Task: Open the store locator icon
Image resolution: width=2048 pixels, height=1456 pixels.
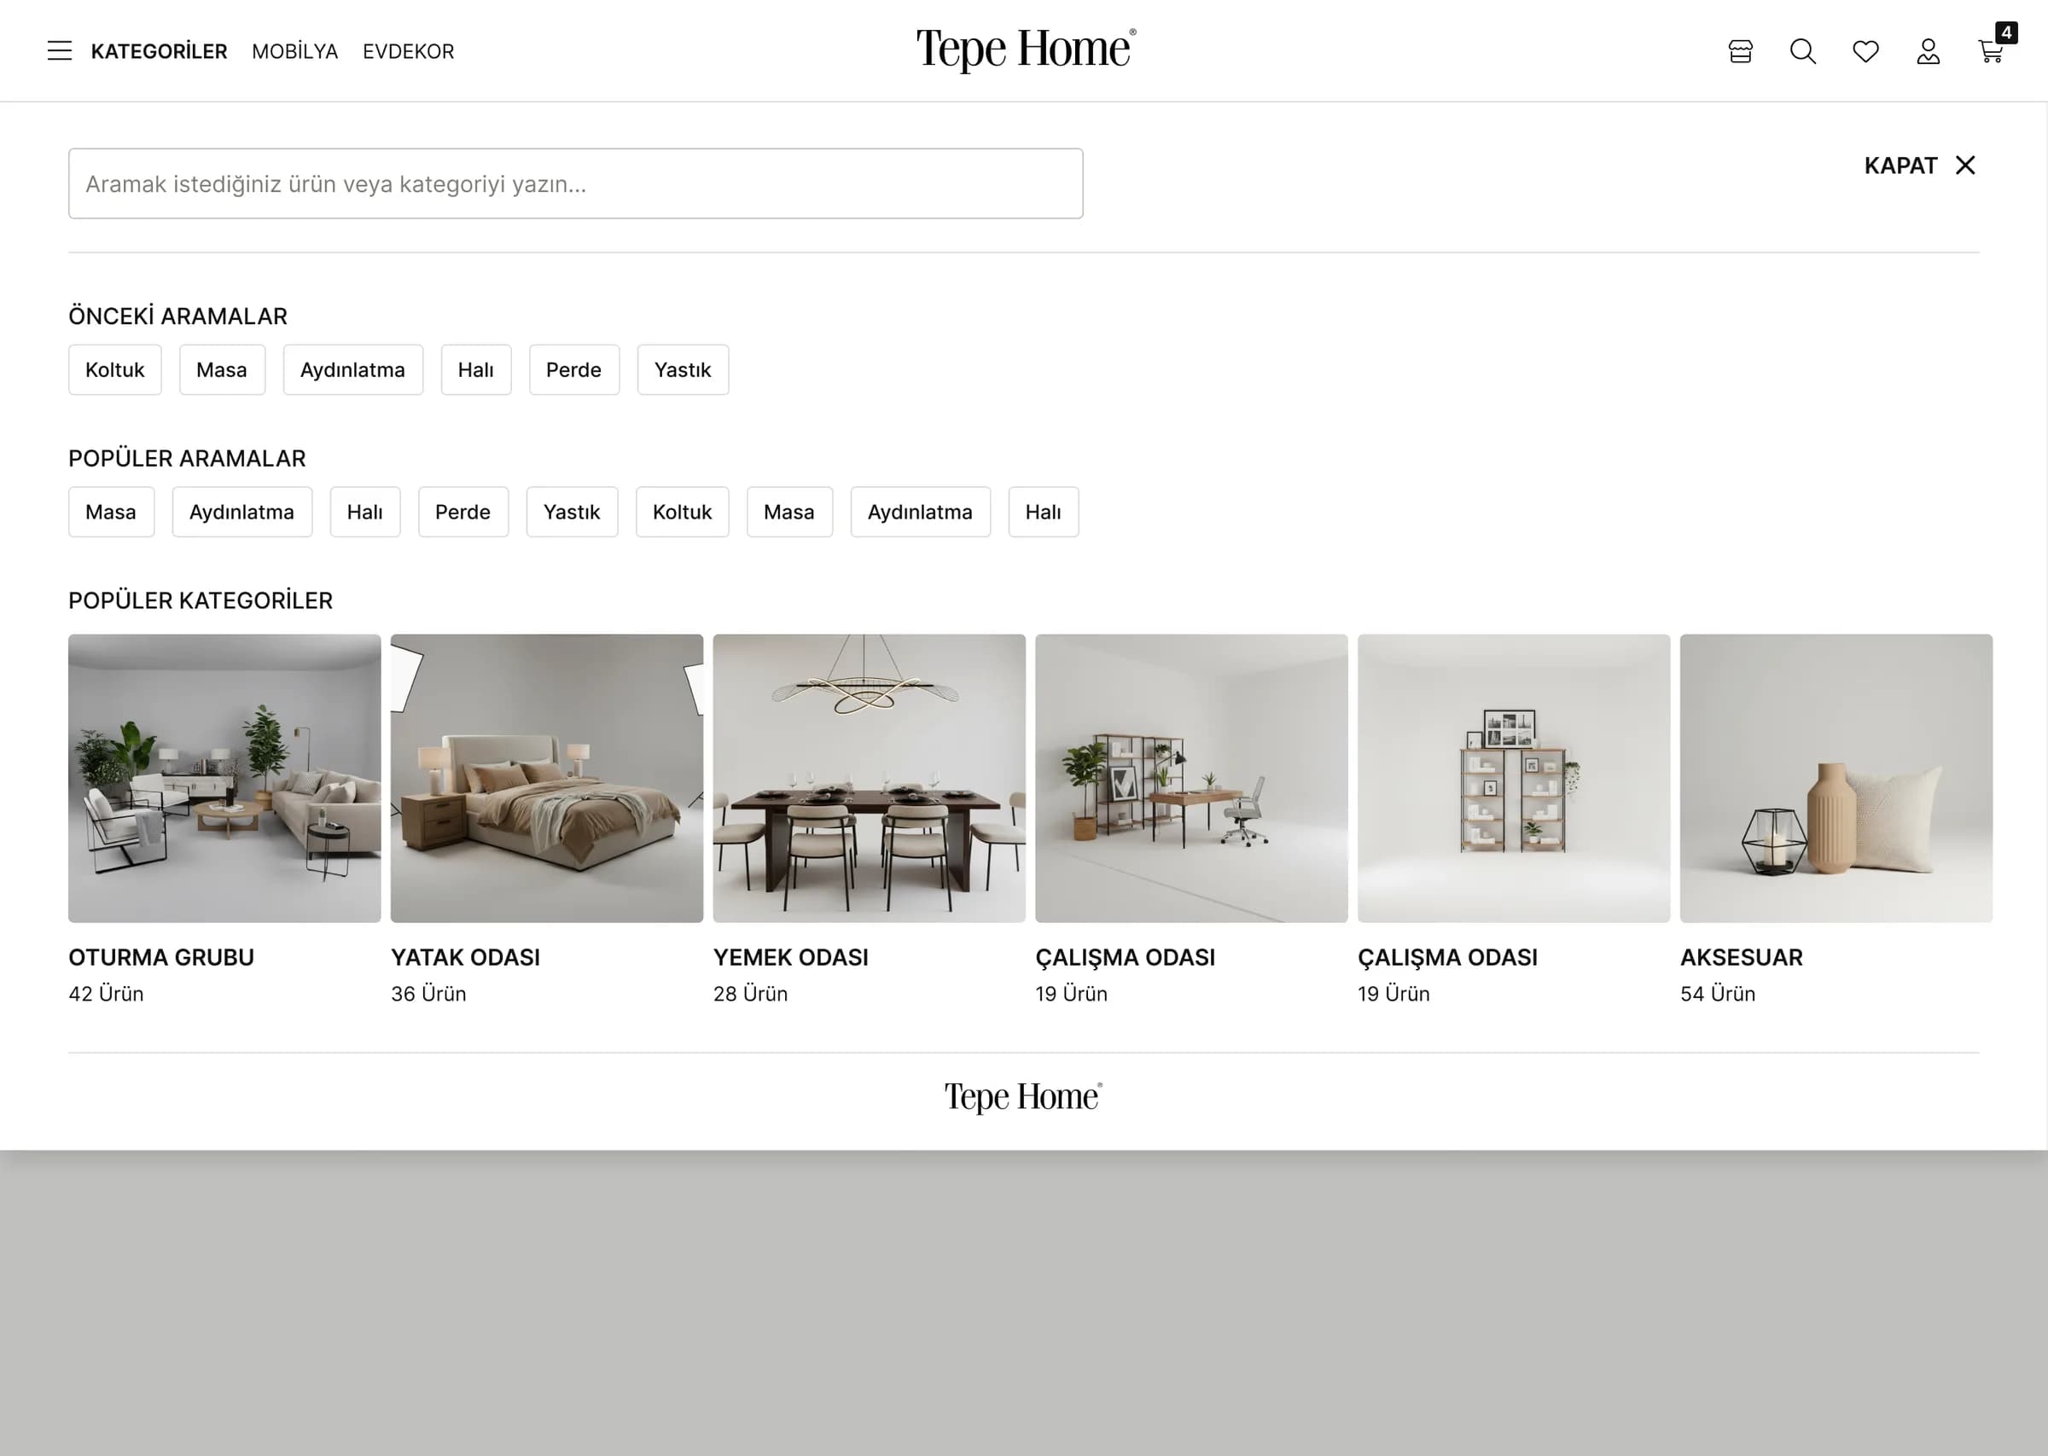Action: (x=1740, y=52)
